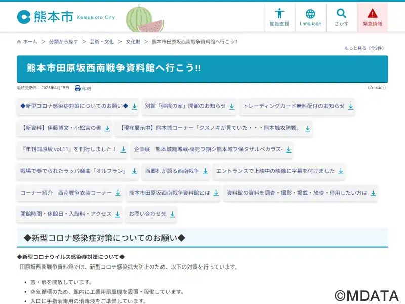The image size is (405, 304).
Task: Open the Language globe menu
Action: 310,17
